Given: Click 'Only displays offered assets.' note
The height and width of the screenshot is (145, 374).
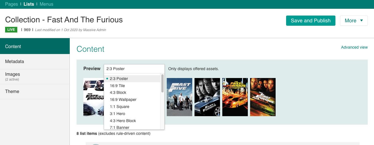Looking at the screenshot, I should click(x=194, y=69).
